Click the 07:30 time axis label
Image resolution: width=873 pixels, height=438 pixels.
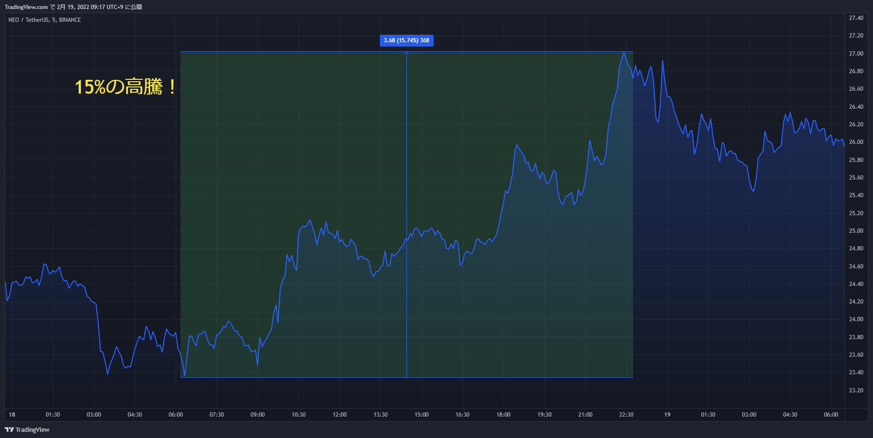[217, 415]
